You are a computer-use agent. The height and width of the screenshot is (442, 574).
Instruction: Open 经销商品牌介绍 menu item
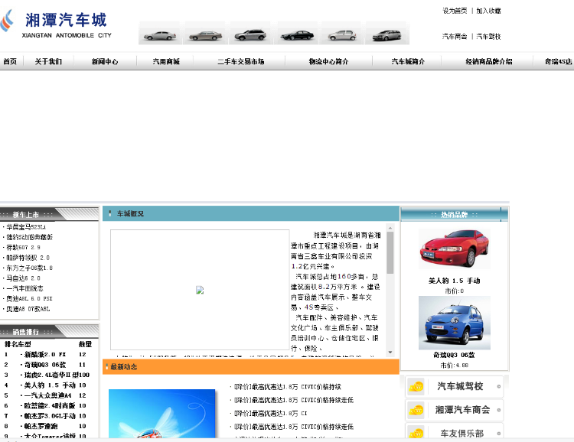[489, 61]
